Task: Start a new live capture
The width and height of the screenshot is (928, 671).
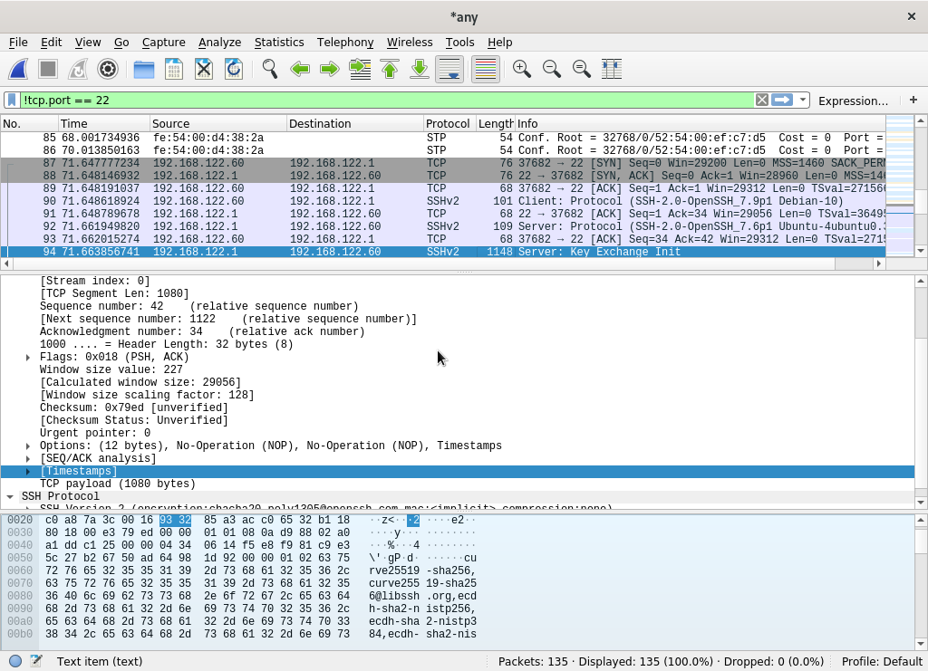Action: pyautogui.click(x=18, y=69)
